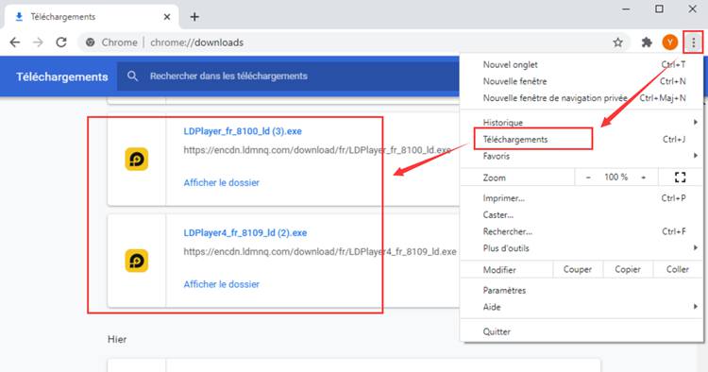Decrease zoom with the minus button
708x372 pixels.
point(588,178)
